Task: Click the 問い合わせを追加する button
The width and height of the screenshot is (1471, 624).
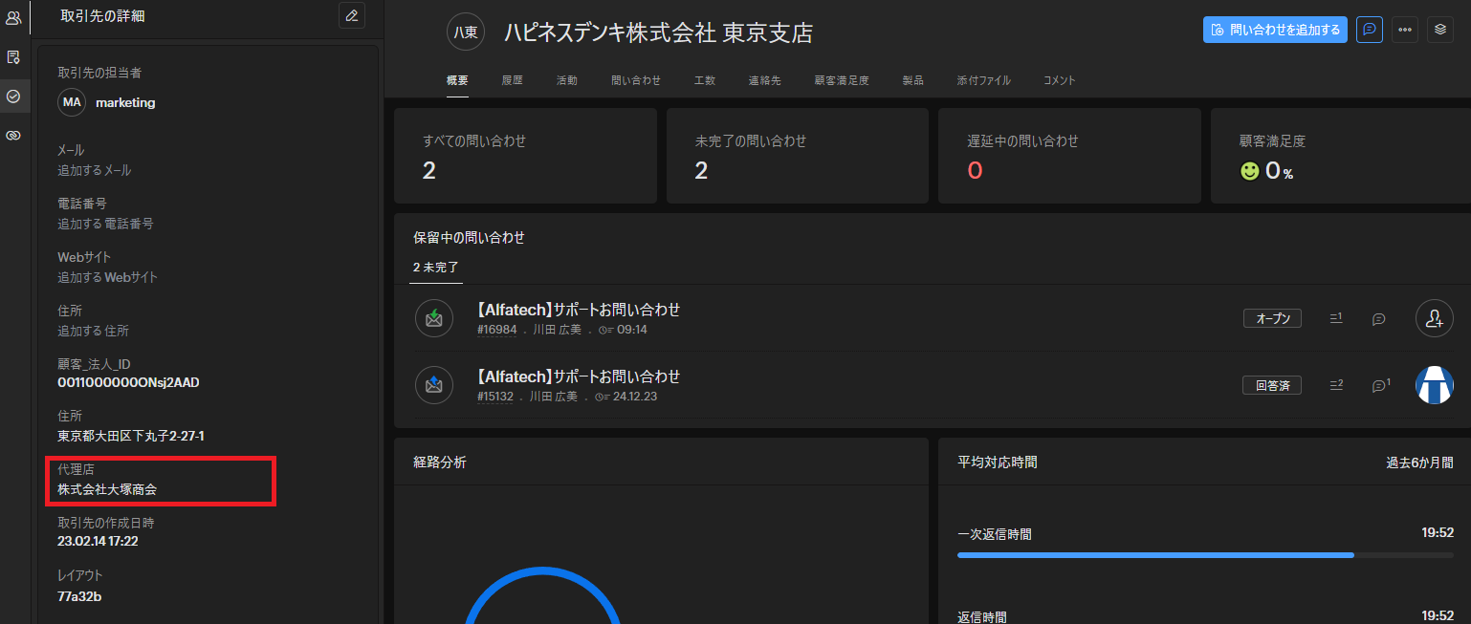Action: (1275, 30)
